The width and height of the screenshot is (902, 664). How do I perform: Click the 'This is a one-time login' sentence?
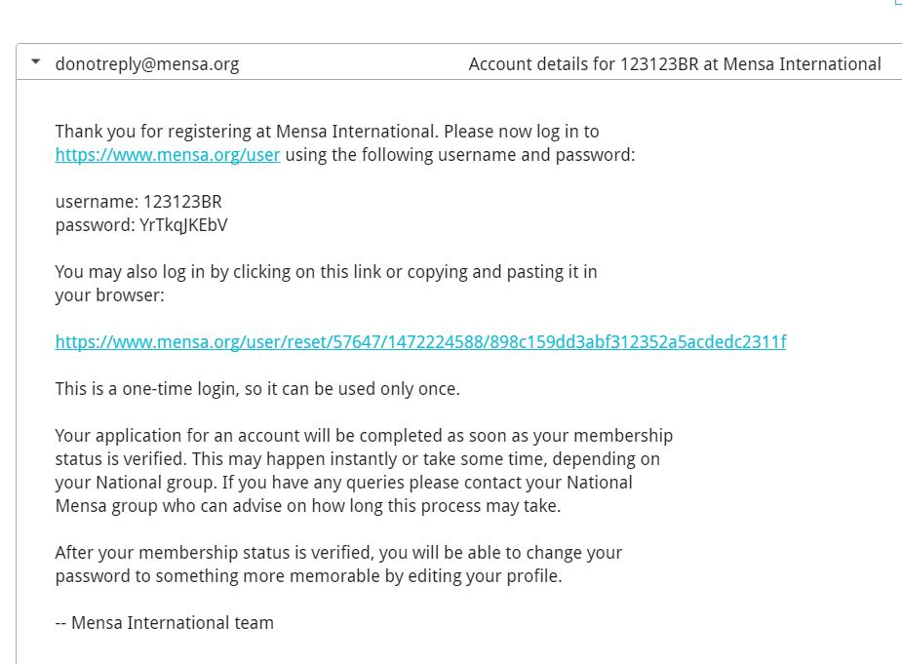point(257,389)
